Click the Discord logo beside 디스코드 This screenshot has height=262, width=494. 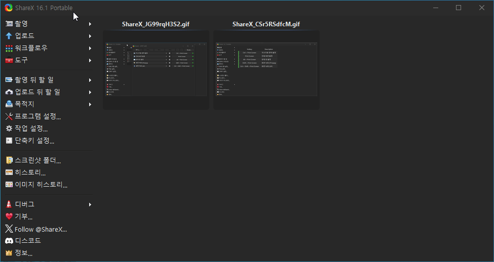tap(9, 241)
